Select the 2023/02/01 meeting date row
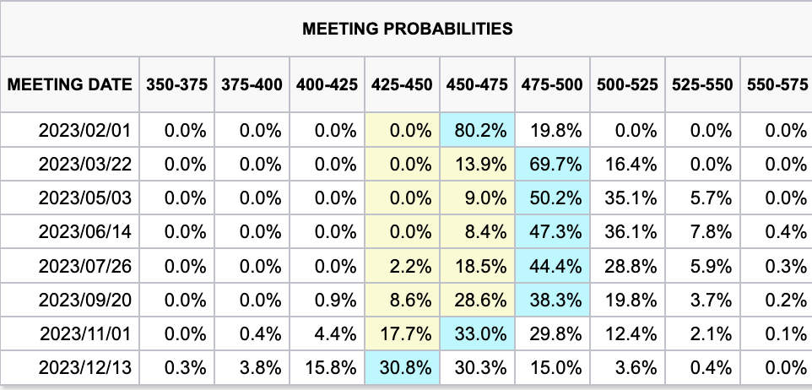 click(x=85, y=131)
